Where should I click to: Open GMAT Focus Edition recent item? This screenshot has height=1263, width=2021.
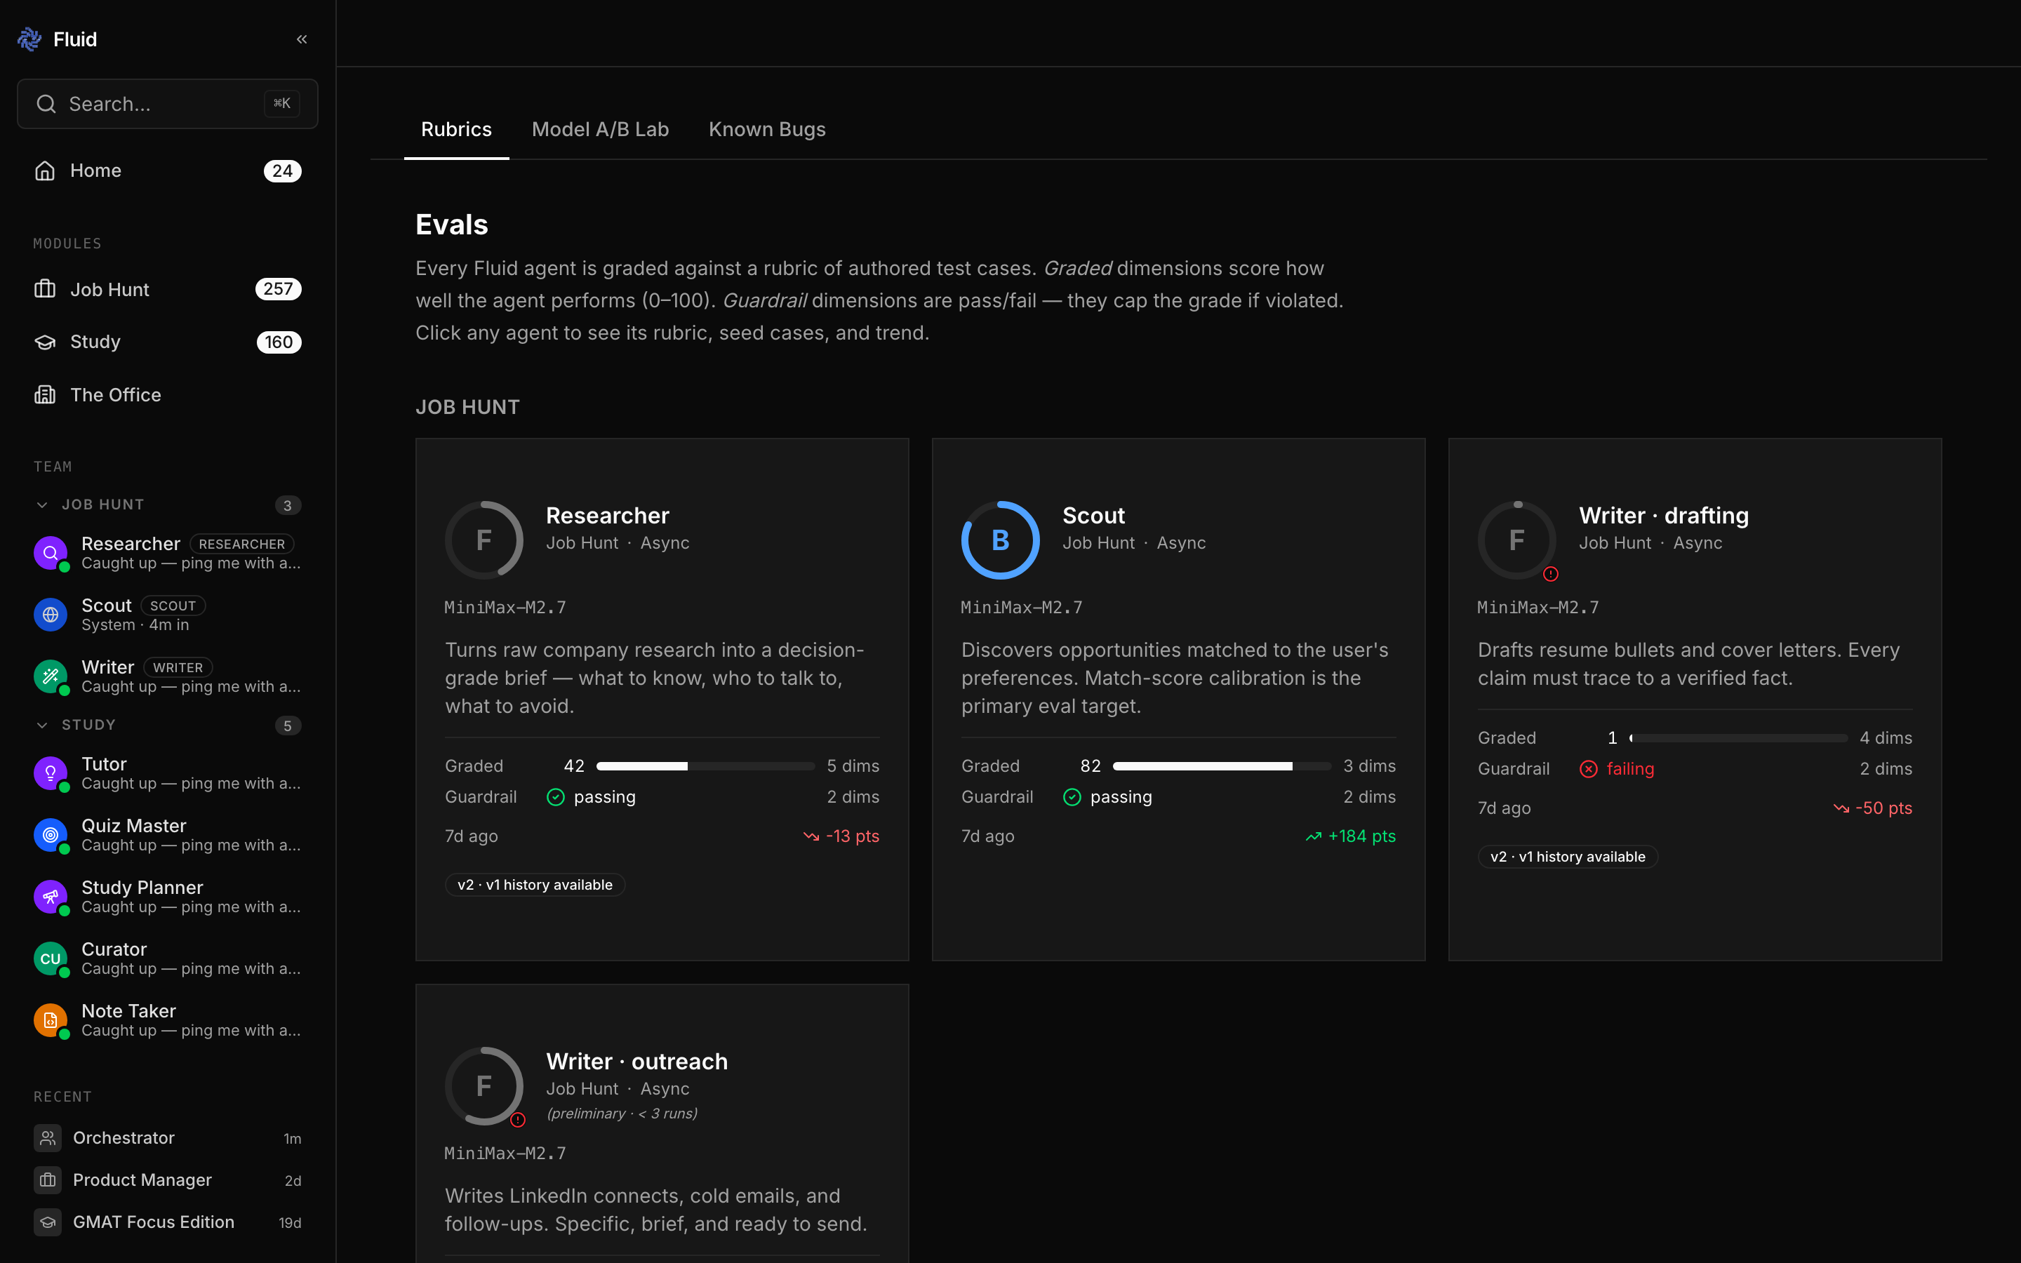167,1222
